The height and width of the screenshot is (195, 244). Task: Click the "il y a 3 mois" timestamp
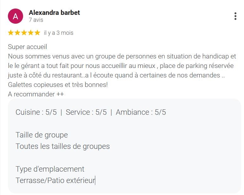click(59, 33)
